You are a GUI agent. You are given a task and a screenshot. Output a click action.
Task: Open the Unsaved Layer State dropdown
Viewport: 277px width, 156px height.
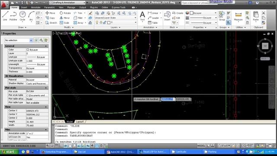116,18
